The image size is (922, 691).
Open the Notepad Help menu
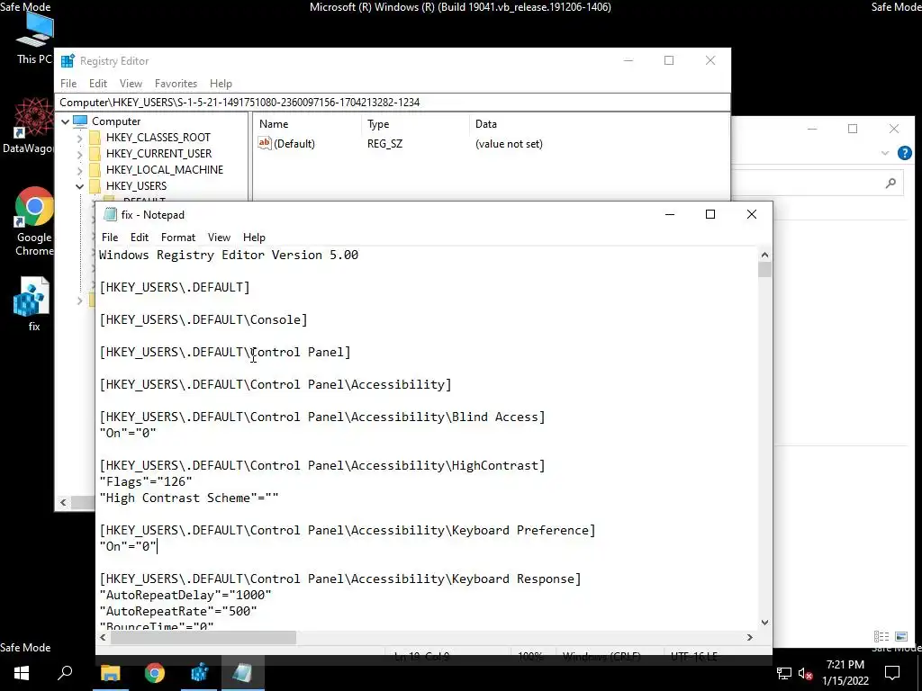coord(254,238)
